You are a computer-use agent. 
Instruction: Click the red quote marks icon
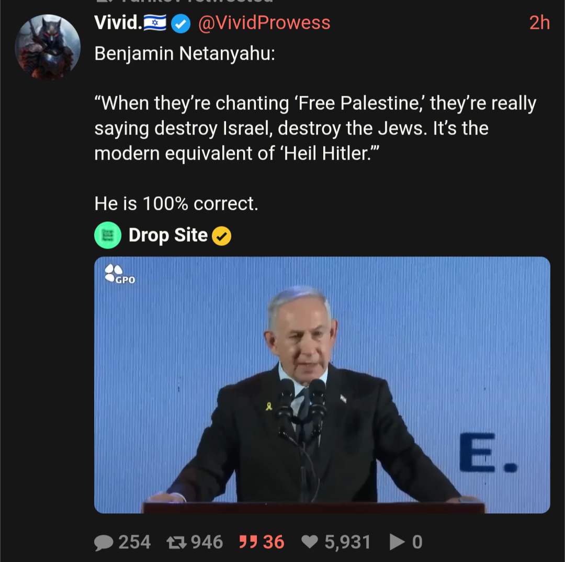[247, 542]
